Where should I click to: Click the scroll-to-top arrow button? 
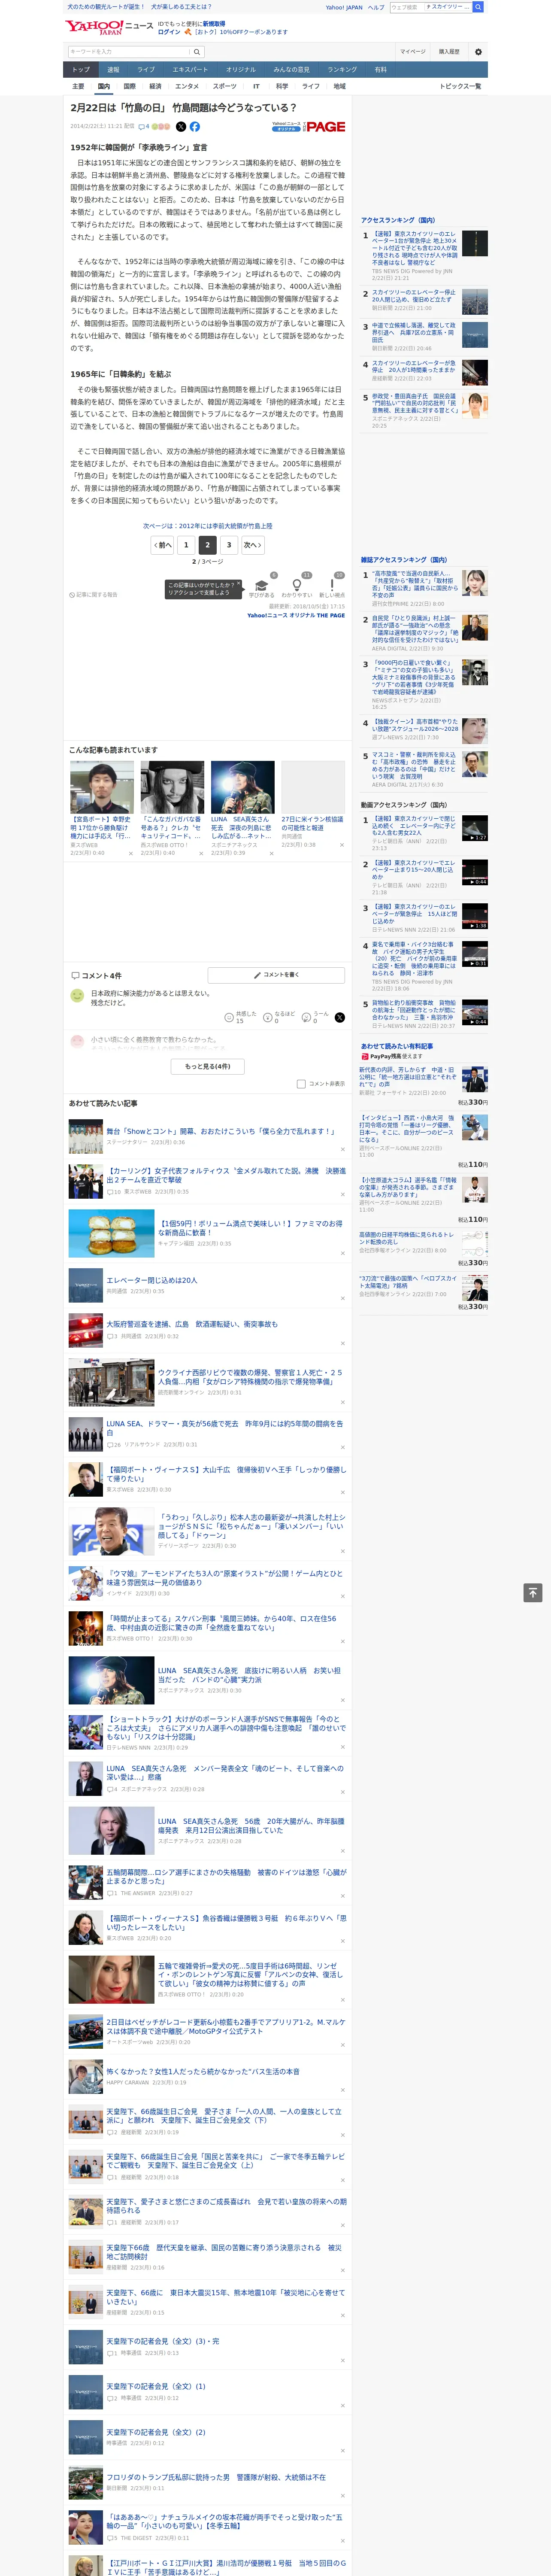(x=533, y=1593)
